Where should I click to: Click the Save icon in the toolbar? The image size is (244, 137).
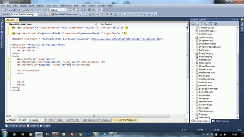[10, 10]
